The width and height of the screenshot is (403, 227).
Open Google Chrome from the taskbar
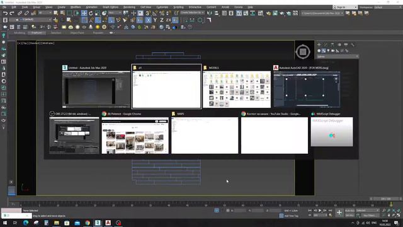pos(88,223)
